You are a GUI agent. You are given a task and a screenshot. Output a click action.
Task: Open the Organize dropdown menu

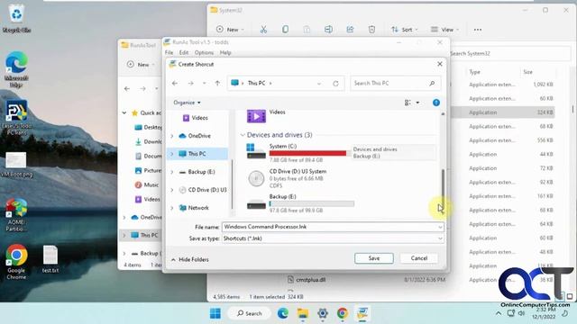pyautogui.click(x=187, y=103)
